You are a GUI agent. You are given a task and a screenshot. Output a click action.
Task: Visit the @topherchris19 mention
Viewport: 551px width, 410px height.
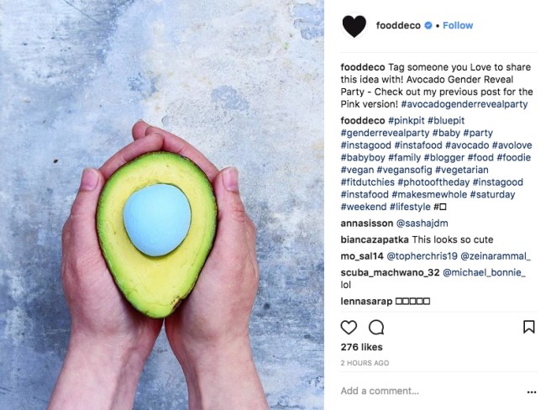(422, 256)
